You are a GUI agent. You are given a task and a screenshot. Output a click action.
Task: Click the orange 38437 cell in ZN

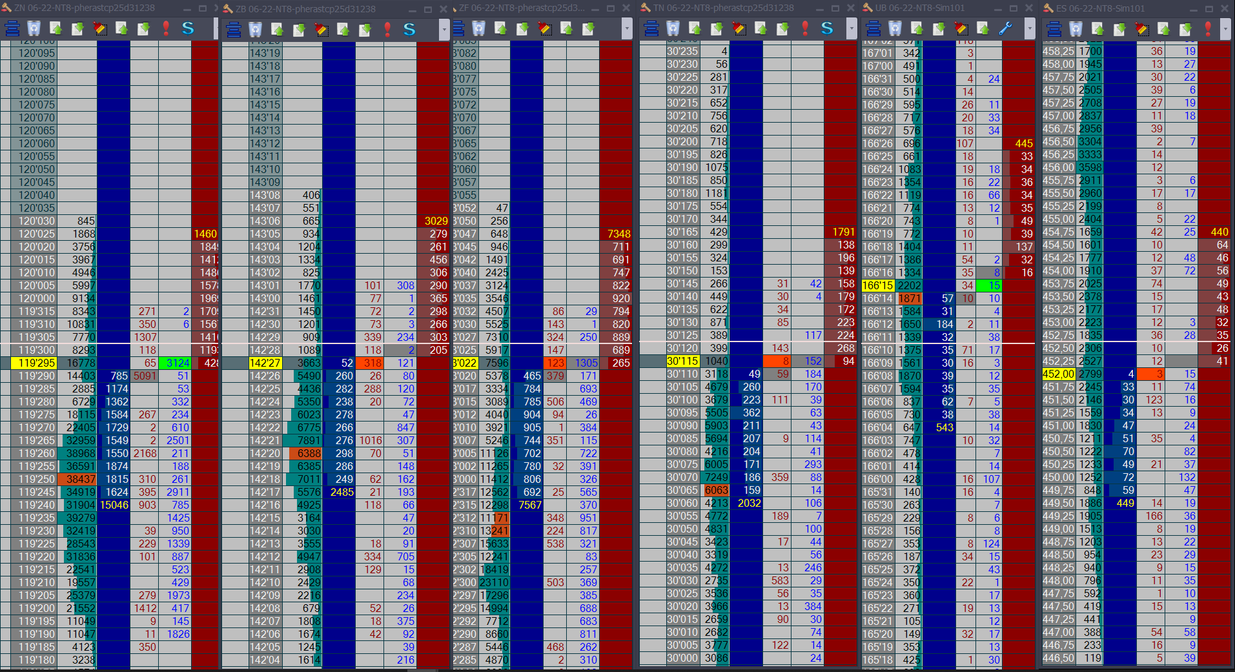[x=77, y=479]
